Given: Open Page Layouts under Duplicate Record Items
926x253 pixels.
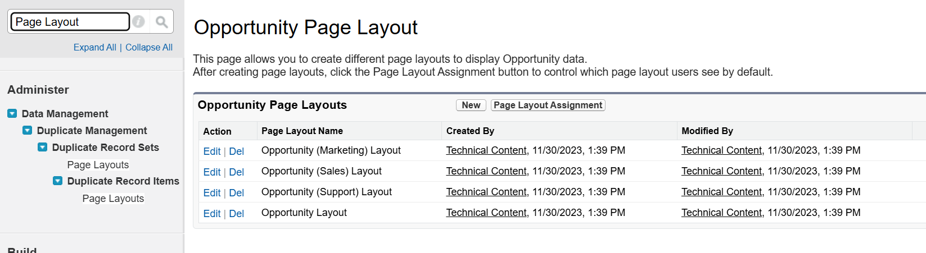Looking at the screenshot, I should (113, 198).
